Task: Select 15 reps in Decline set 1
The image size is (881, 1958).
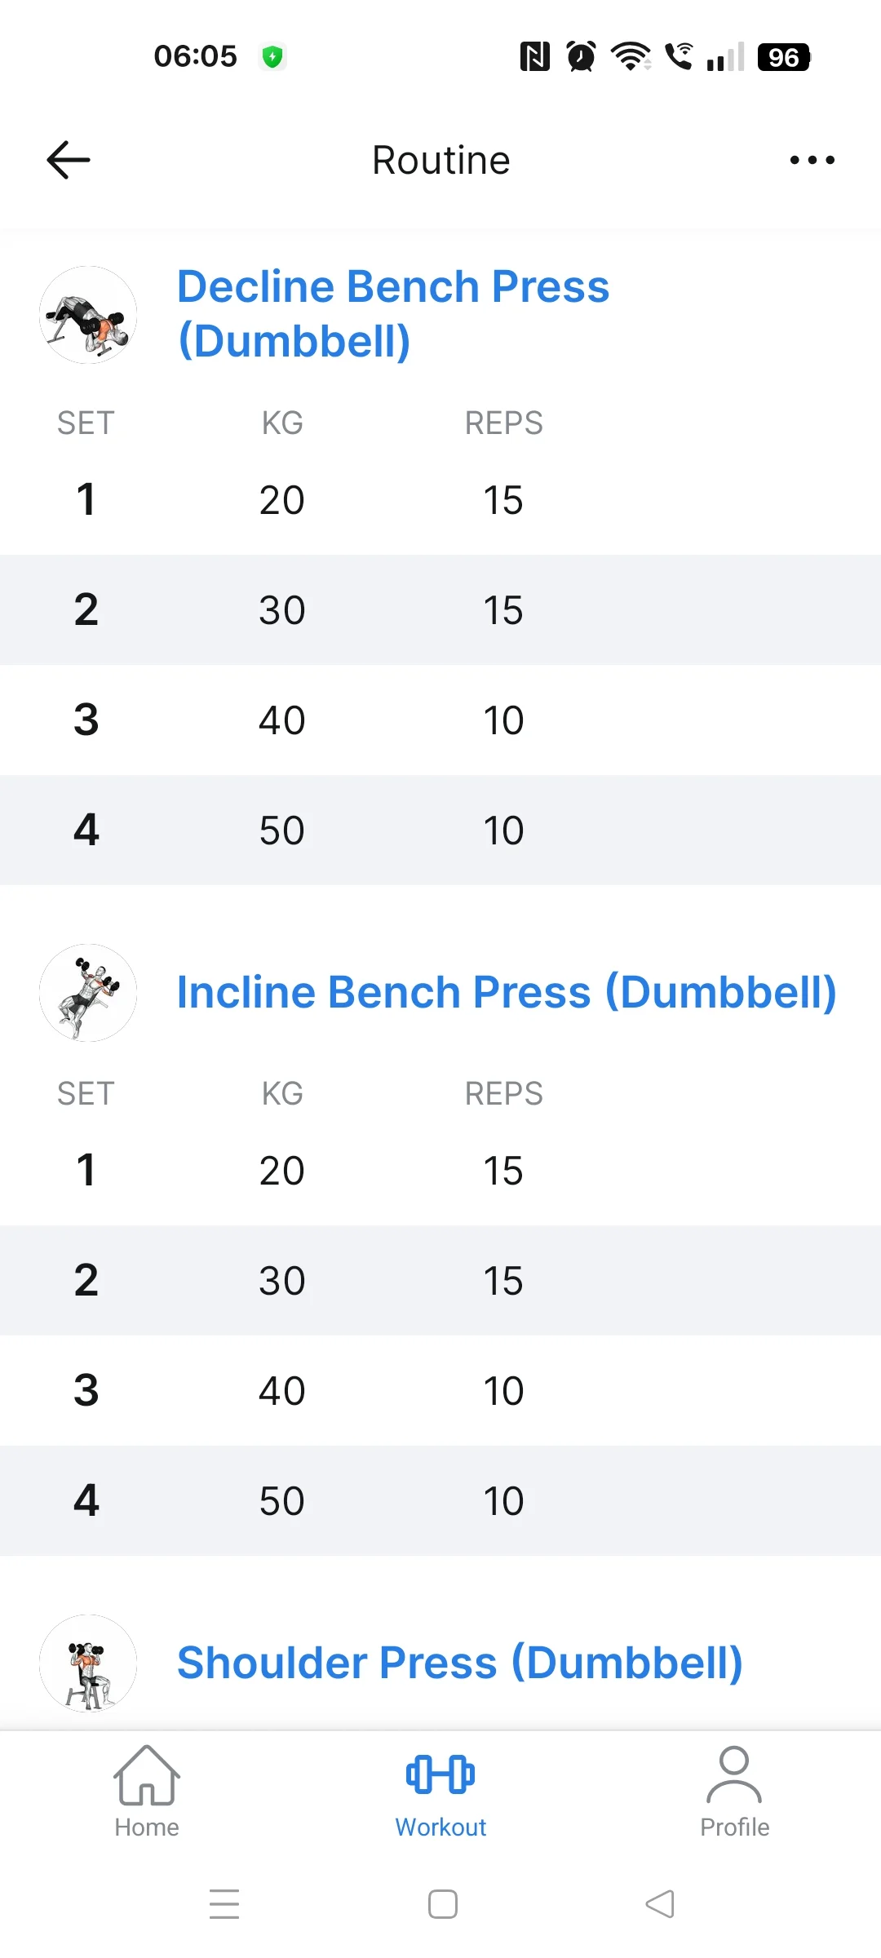Action: [503, 500]
